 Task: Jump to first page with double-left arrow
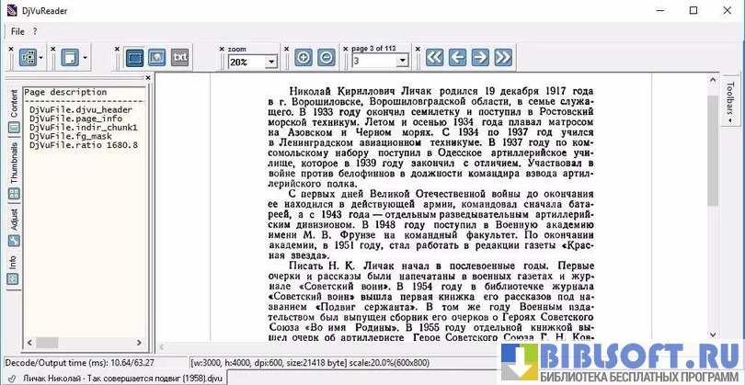click(435, 58)
